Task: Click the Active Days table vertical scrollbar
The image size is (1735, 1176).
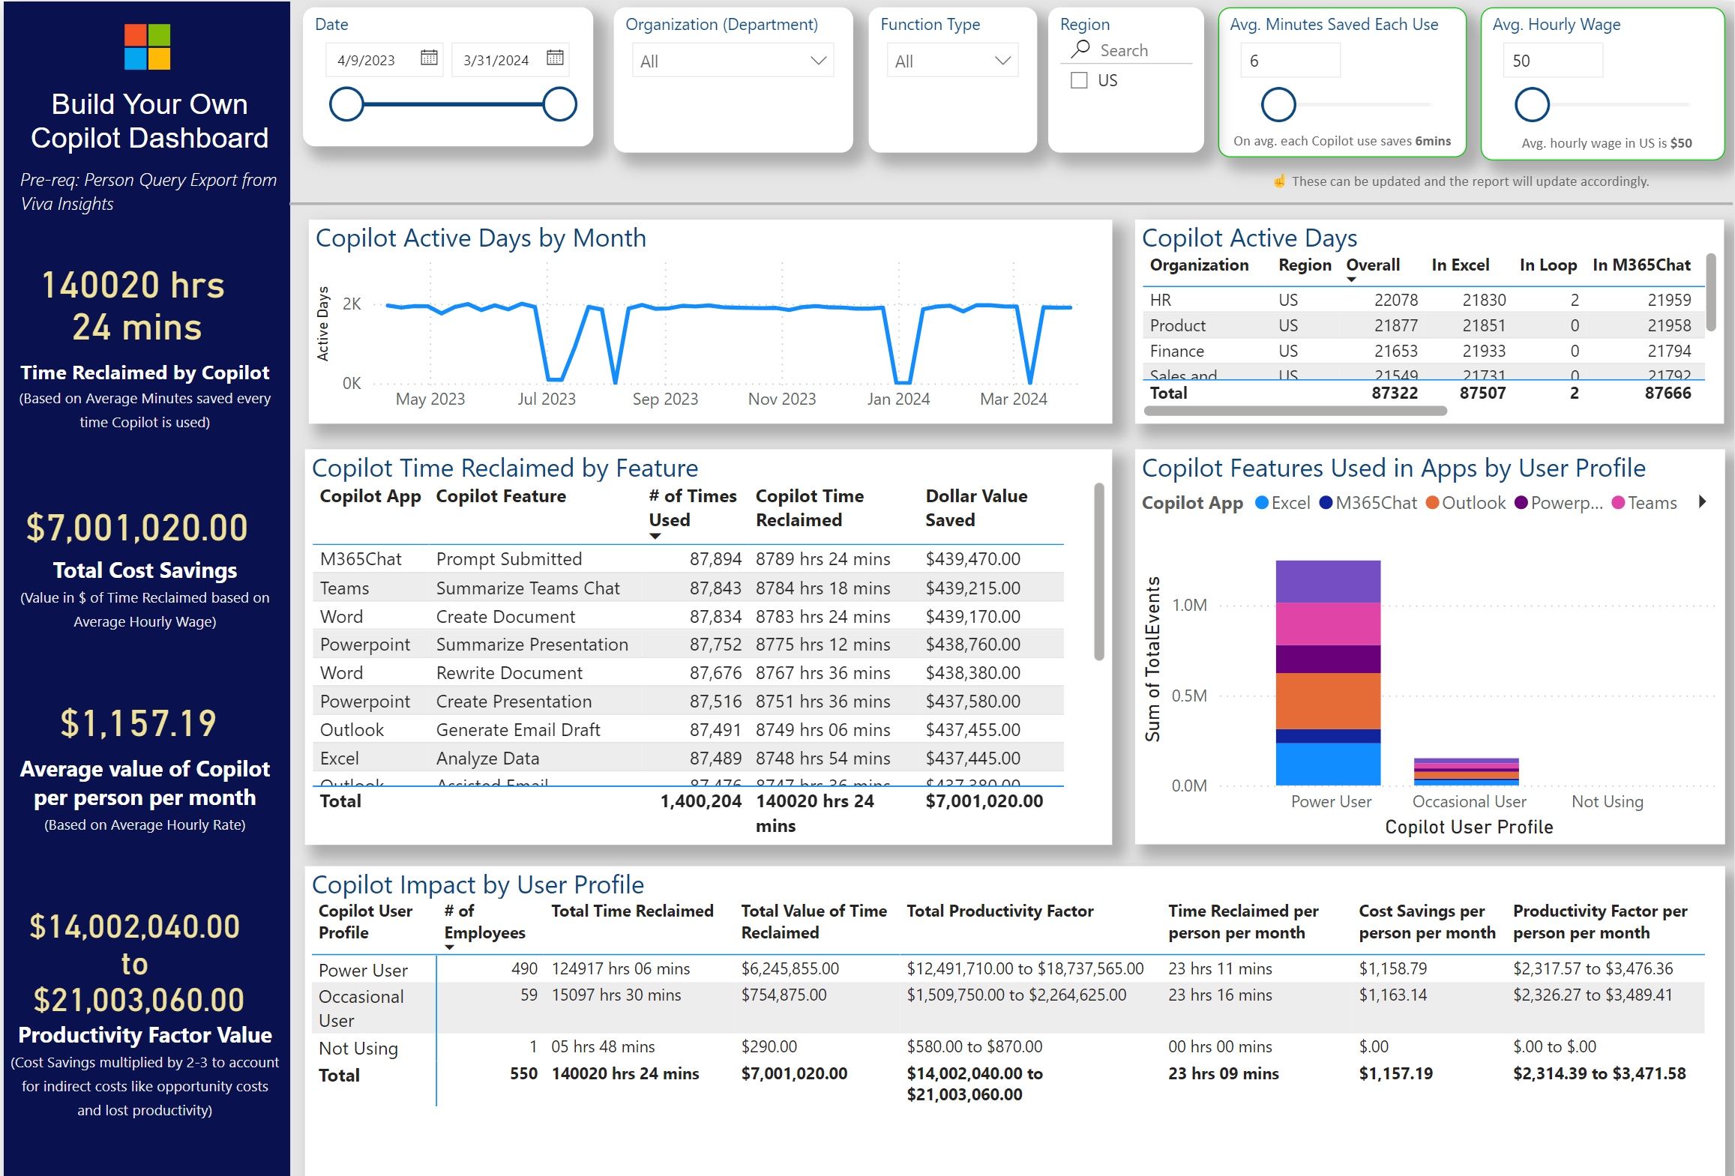Action: [x=1711, y=292]
